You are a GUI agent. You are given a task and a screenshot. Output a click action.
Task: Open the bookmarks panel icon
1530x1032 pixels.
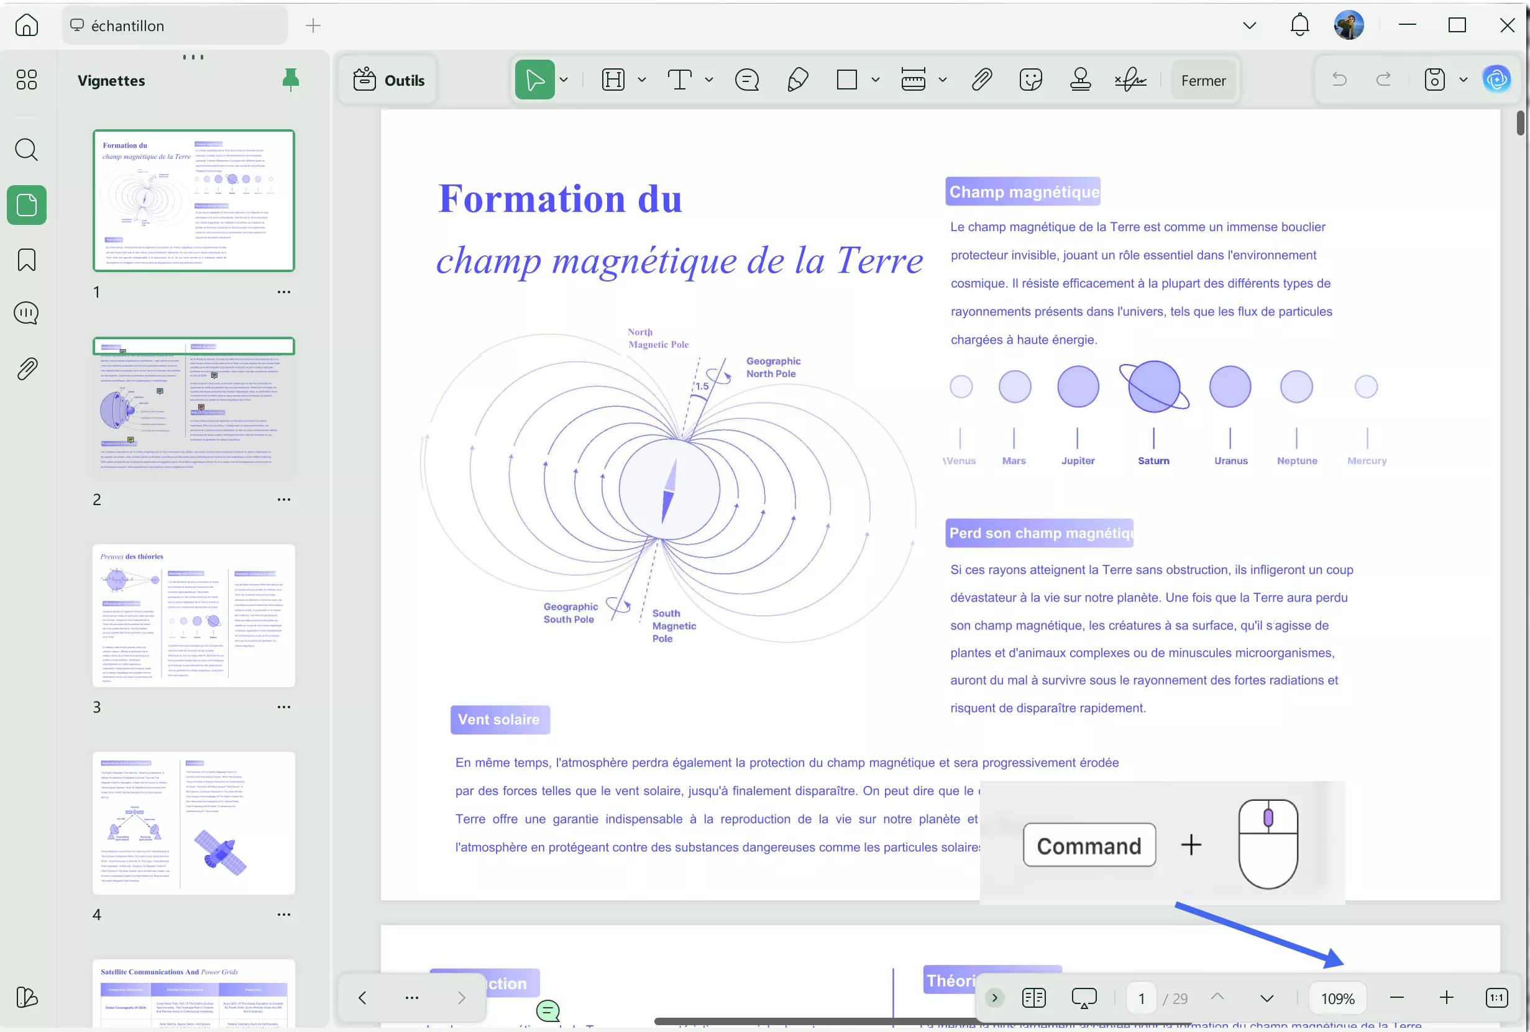26,260
